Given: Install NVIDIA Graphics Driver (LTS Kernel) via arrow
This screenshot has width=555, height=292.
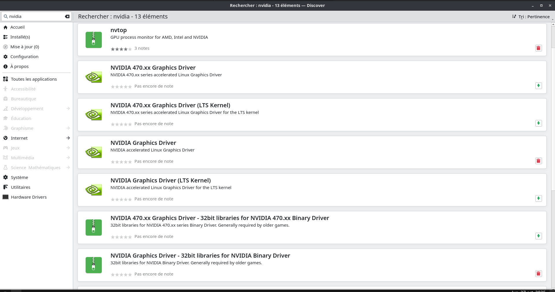Looking at the screenshot, I should 538,199.
